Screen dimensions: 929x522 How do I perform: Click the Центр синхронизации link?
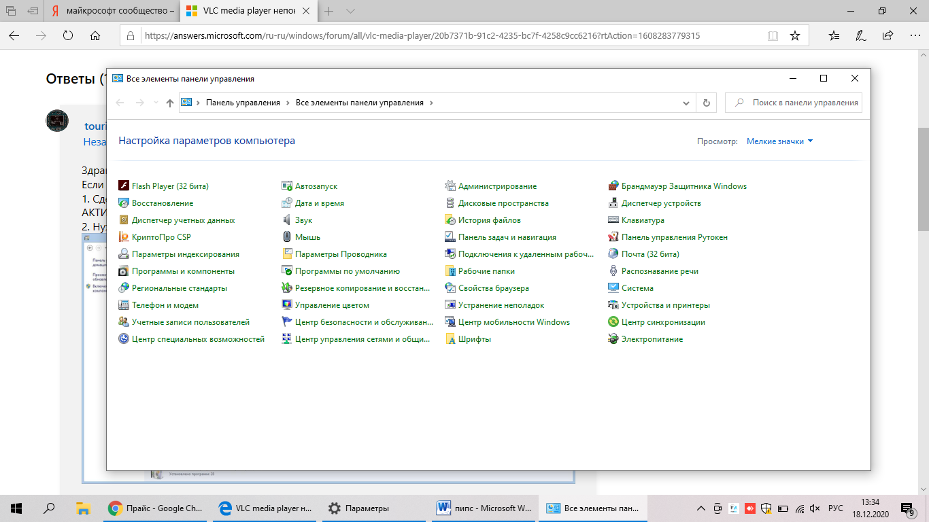pyautogui.click(x=663, y=321)
